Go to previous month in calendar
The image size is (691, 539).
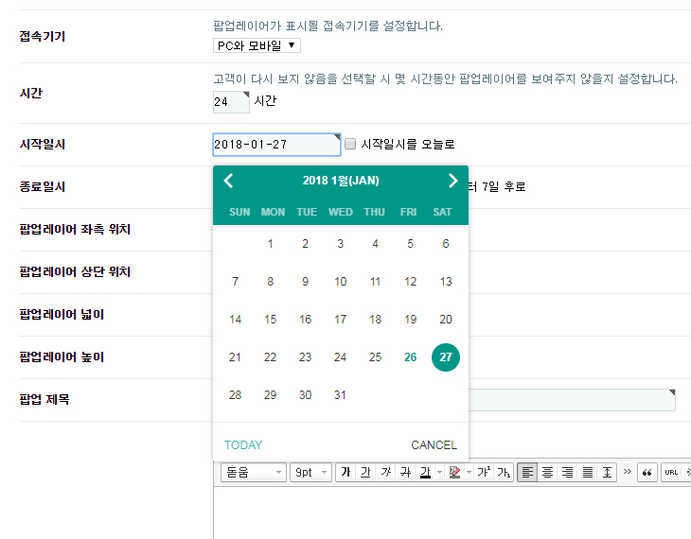[x=228, y=181]
